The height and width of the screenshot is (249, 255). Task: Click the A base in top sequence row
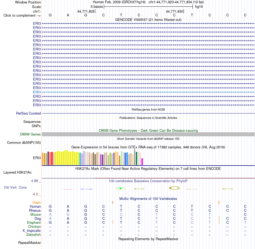tap(68, 15)
